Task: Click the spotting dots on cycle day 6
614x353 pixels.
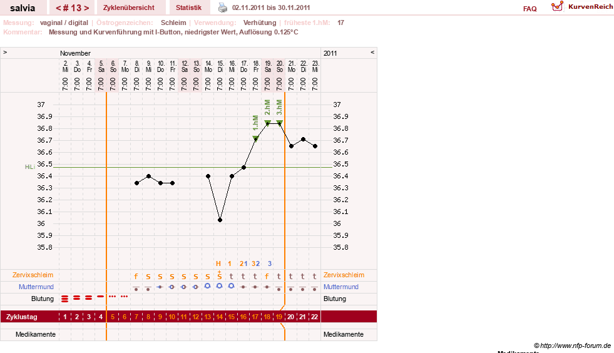Action: [125, 297]
